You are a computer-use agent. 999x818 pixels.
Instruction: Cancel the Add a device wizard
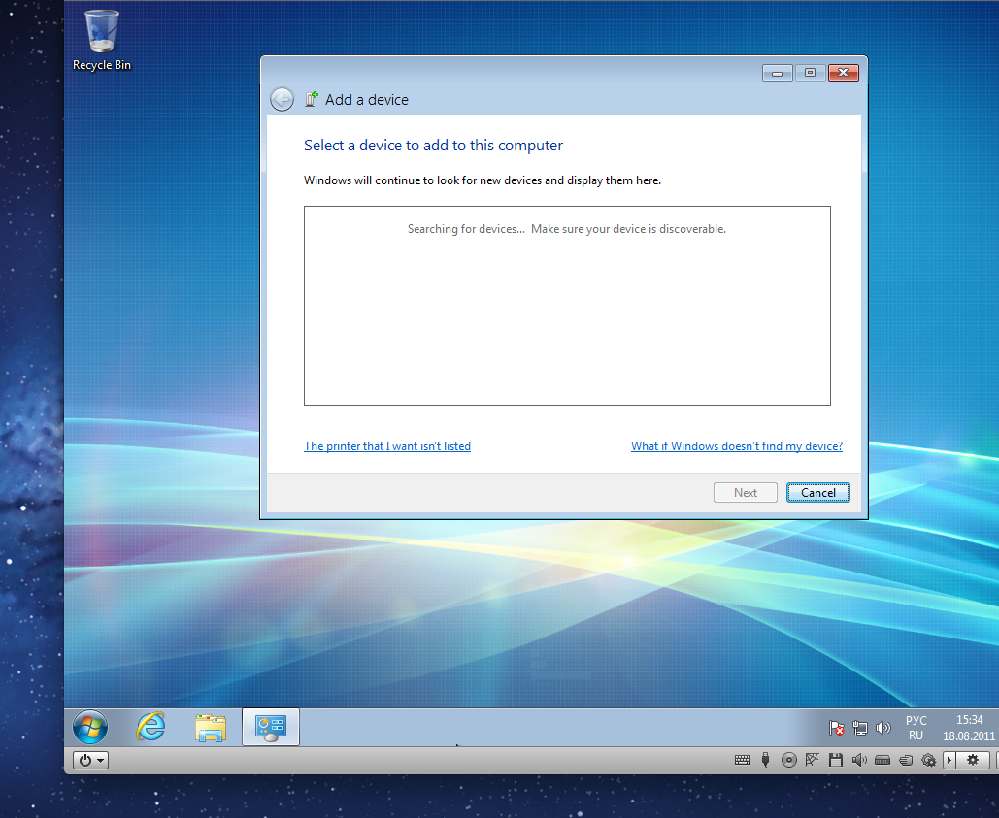coord(818,493)
